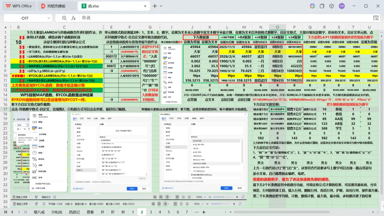Open the 并 sheet tab
384x216 pixels.
click(x=102, y=212)
